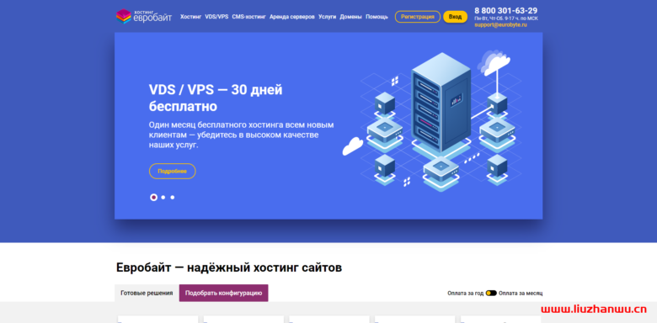Viewport: 657px width, 323px height.
Task: Open the Домены menu item
Action: pyautogui.click(x=350, y=17)
